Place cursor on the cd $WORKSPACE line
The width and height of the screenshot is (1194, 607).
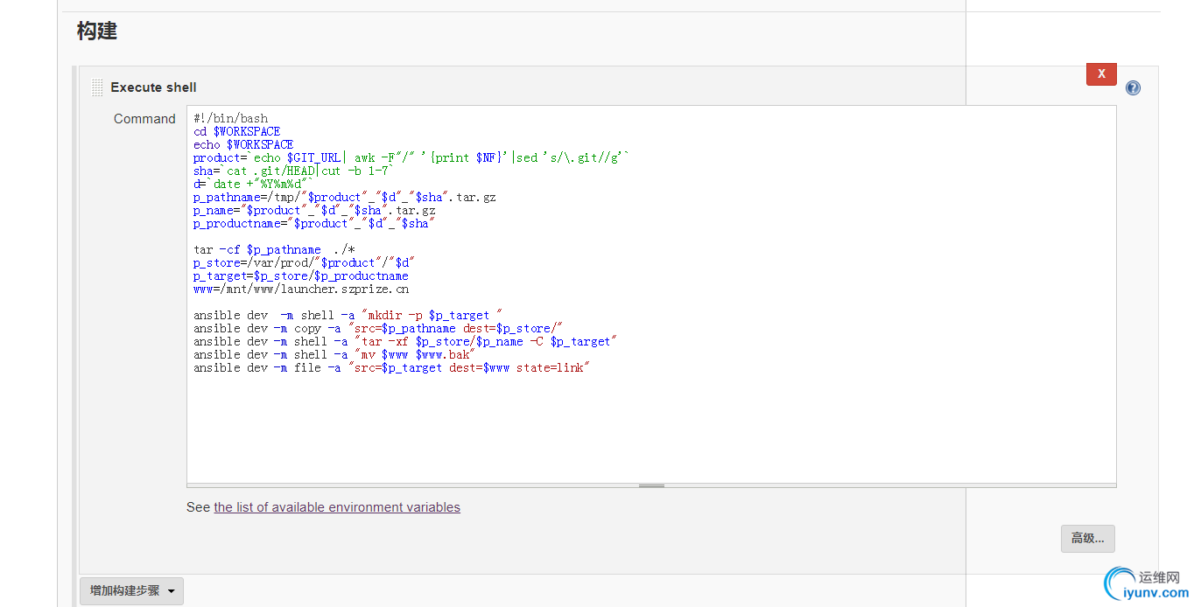click(x=237, y=132)
